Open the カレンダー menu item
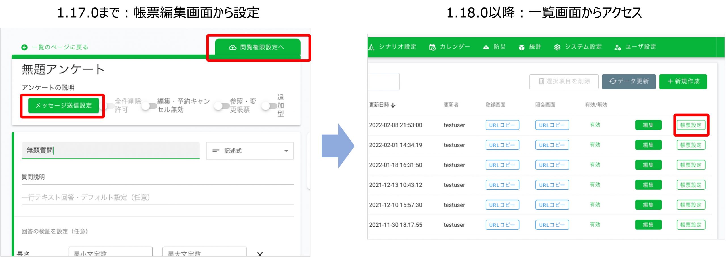 pos(454,47)
